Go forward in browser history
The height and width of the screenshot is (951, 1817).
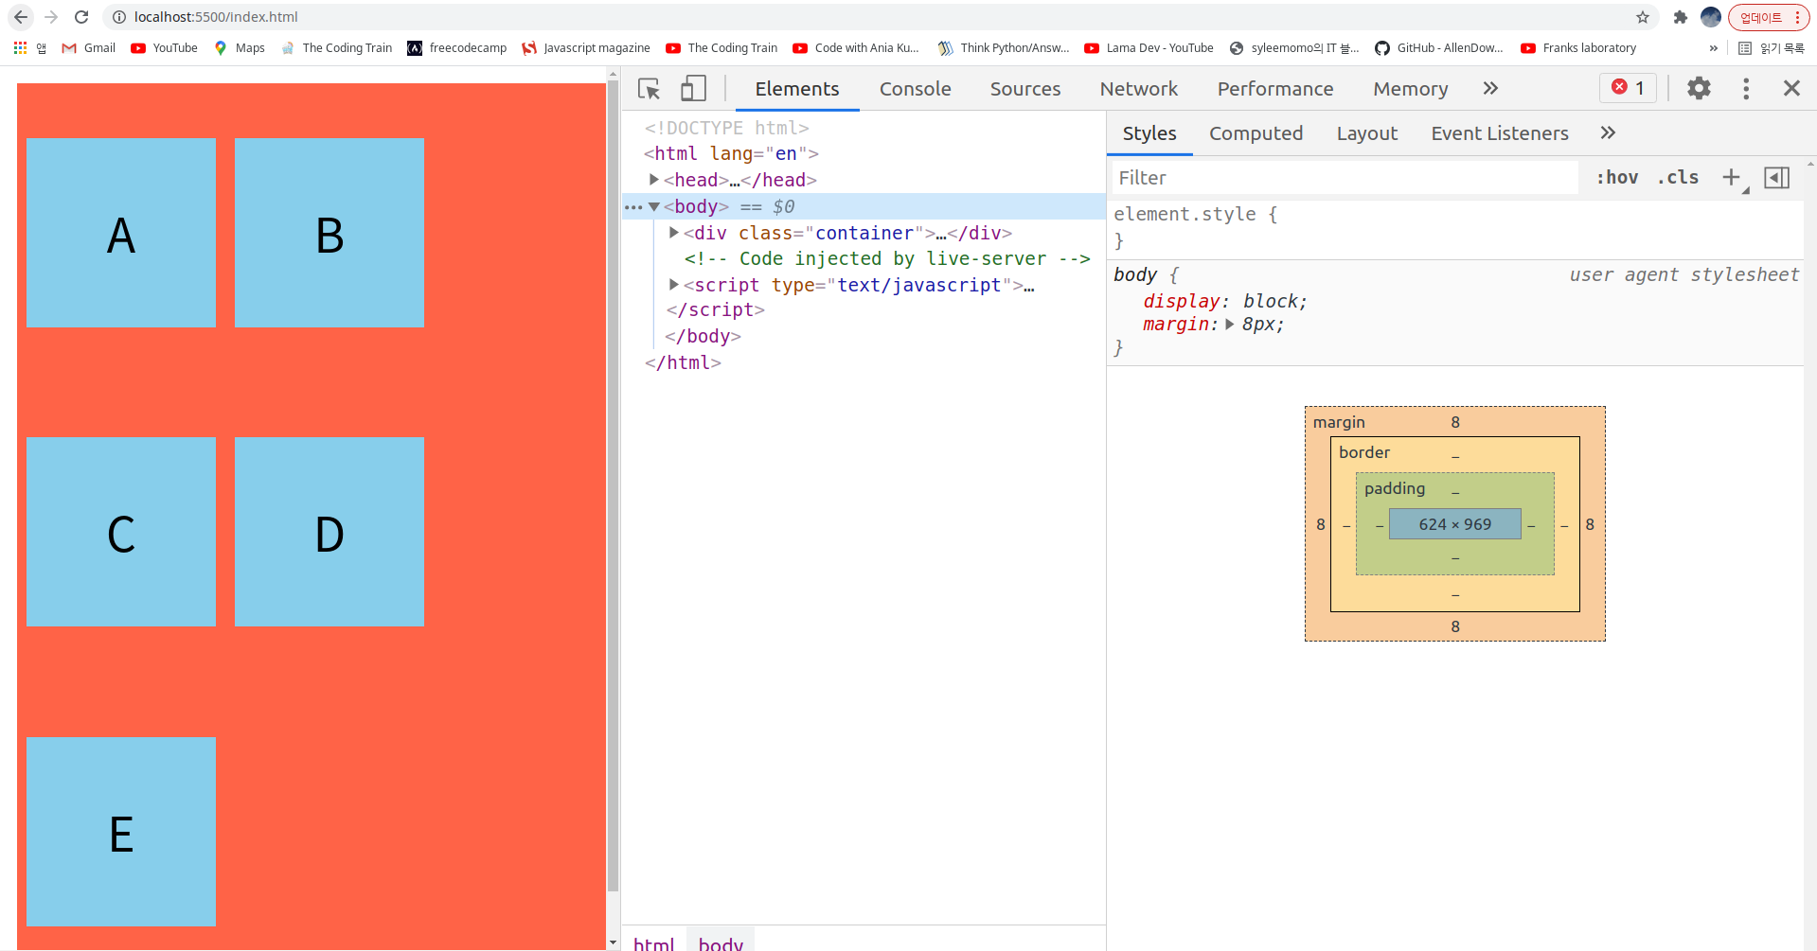[51, 17]
